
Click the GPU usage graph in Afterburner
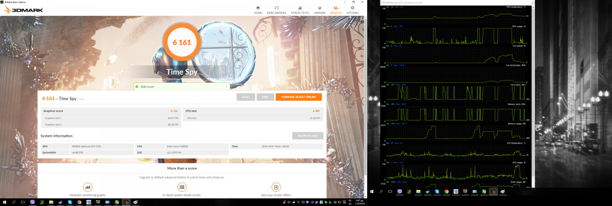pyautogui.click(x=455, y=35)
